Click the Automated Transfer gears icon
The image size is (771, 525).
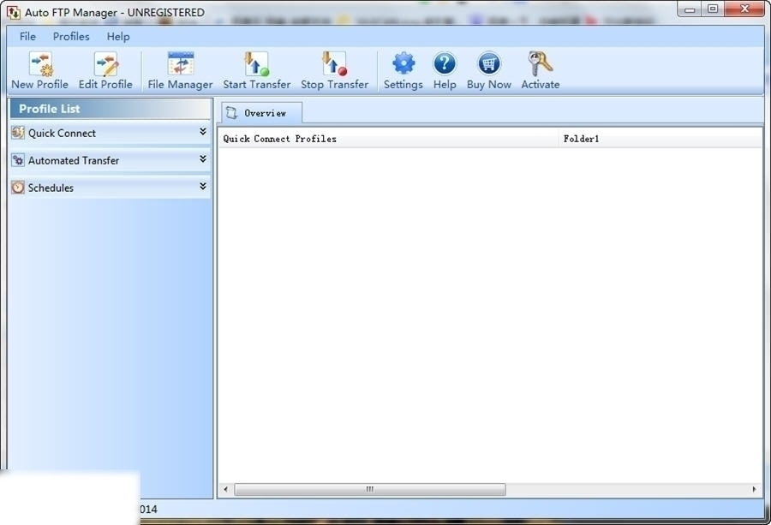18,160
